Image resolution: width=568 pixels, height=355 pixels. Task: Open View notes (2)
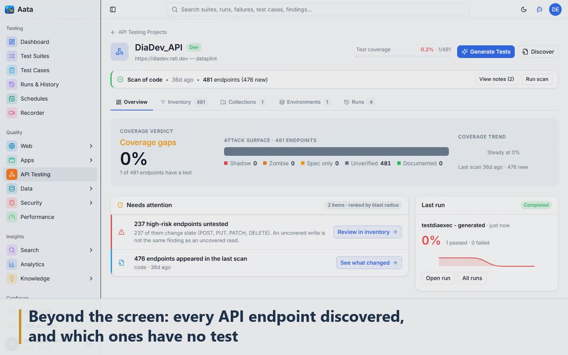tap(497, 79)
